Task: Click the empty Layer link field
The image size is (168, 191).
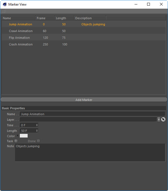Action: (88, 120)
